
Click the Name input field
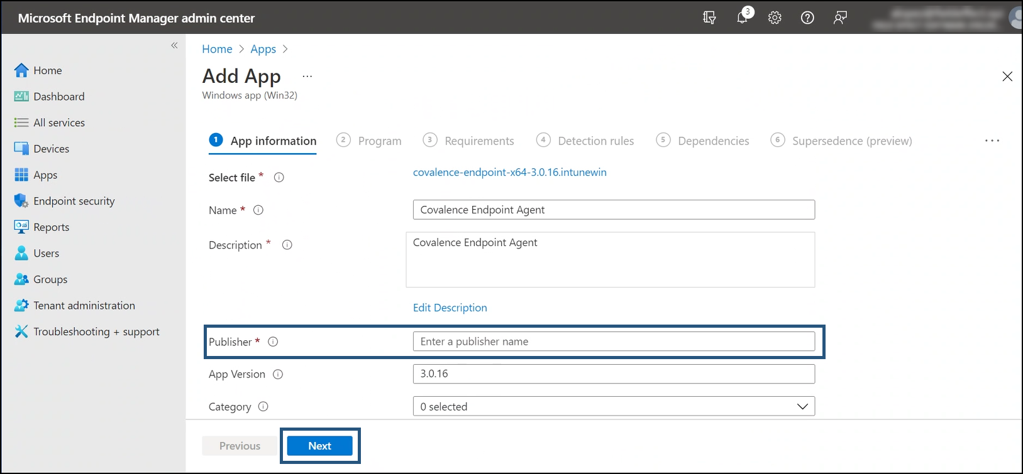click(614, 210)
